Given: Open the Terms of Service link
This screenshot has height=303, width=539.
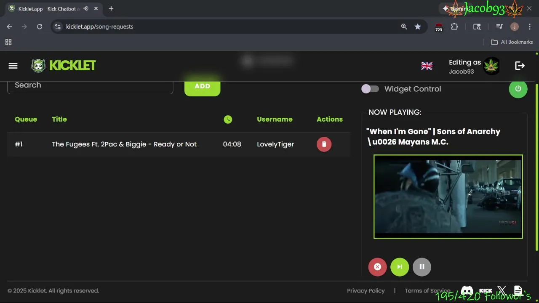Looking at the screenshot, I should [427, 291].
